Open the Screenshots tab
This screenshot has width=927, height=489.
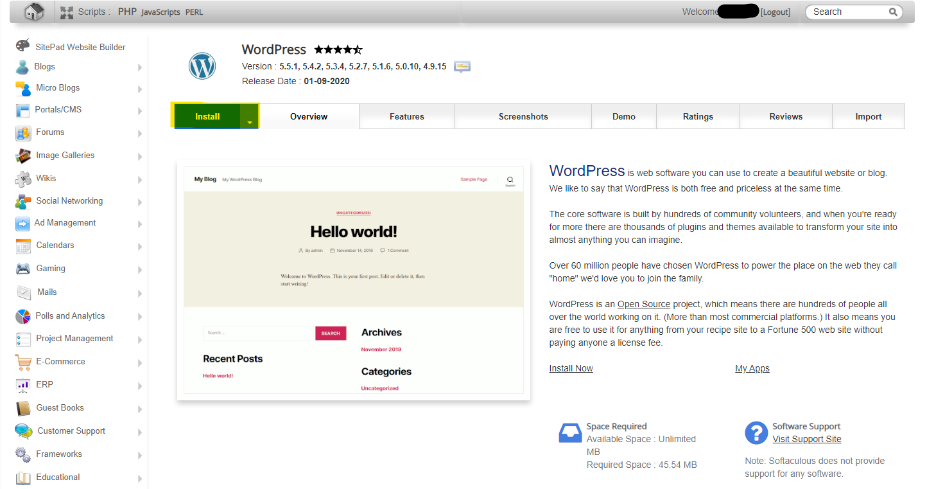click(x=523, y=116)
